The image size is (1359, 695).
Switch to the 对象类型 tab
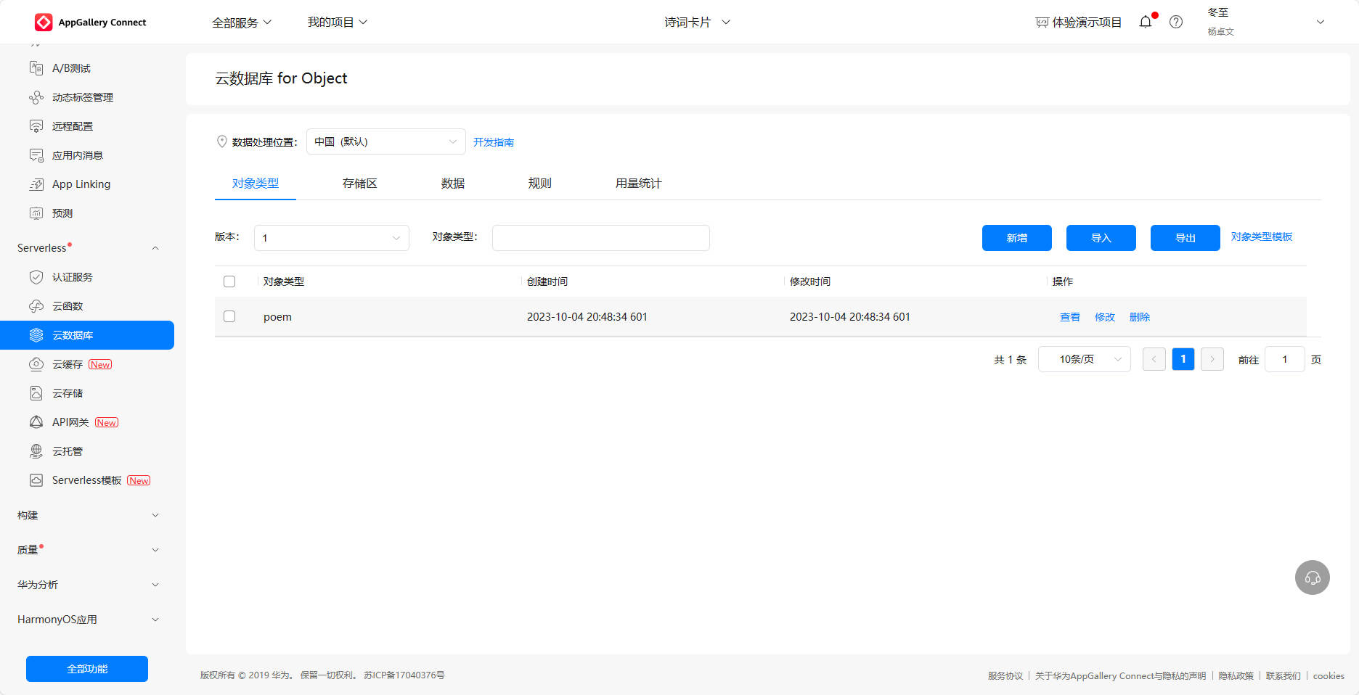click(x=256, y=184)
